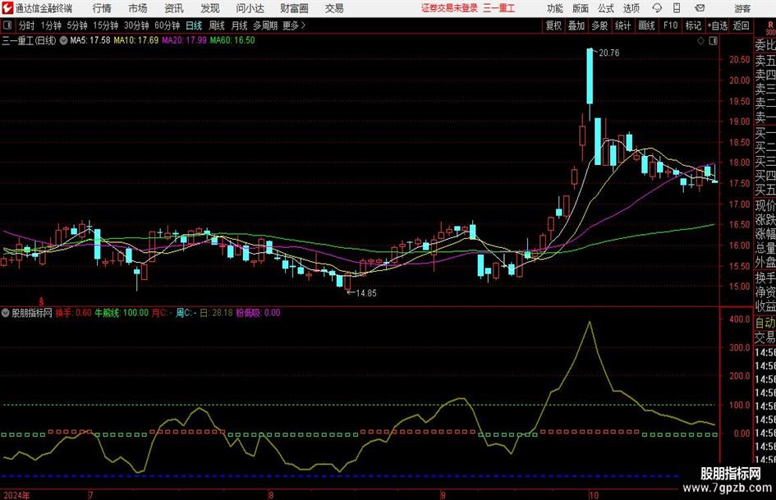The image size is (776, 500).
Task: Click the sub-chart 股朋指标网 settings icon
Action: [x=6, y=313]
